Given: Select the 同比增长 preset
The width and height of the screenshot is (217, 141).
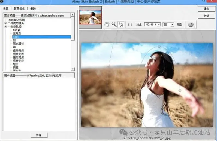Looking at the screenshot, I should (x=18, y=44).
